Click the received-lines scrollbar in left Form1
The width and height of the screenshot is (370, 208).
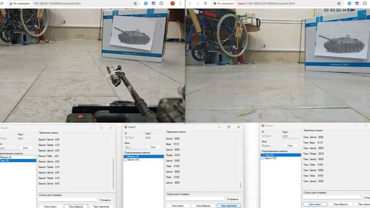[x=113, y=173]
